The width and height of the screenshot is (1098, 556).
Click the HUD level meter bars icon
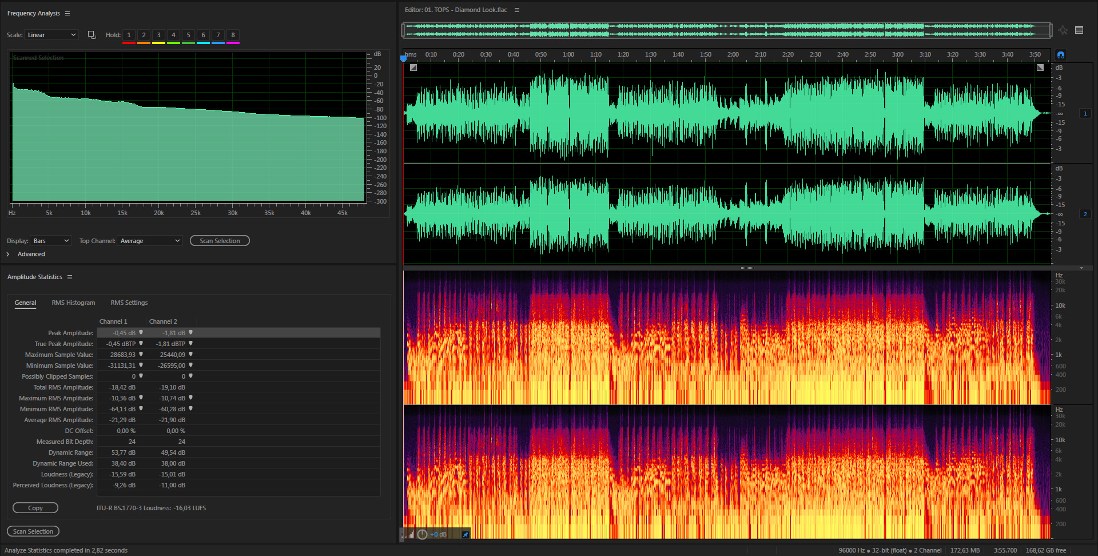(x=410, y=534)
